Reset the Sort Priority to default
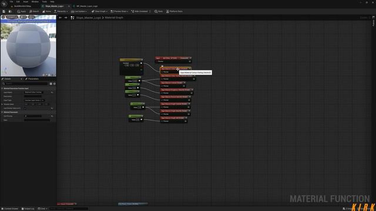This screenshot has height=211, width=376. click(x=52, y=116)
